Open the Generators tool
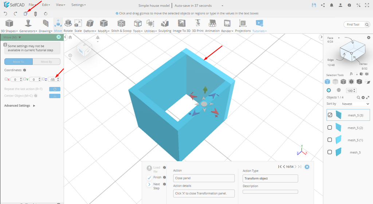373x204 pixels. click(28, 26)
